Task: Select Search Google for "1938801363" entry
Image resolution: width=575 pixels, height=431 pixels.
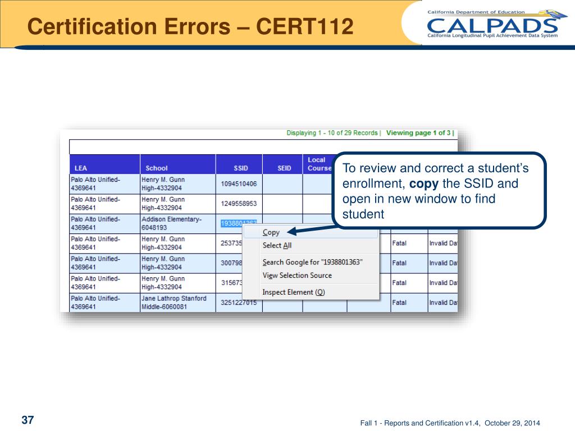Action: pos(311,262)
